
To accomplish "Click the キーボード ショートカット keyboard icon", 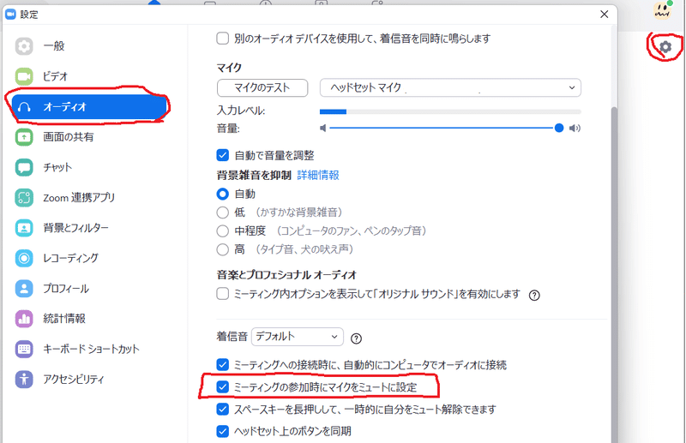I will coord(24,349).
